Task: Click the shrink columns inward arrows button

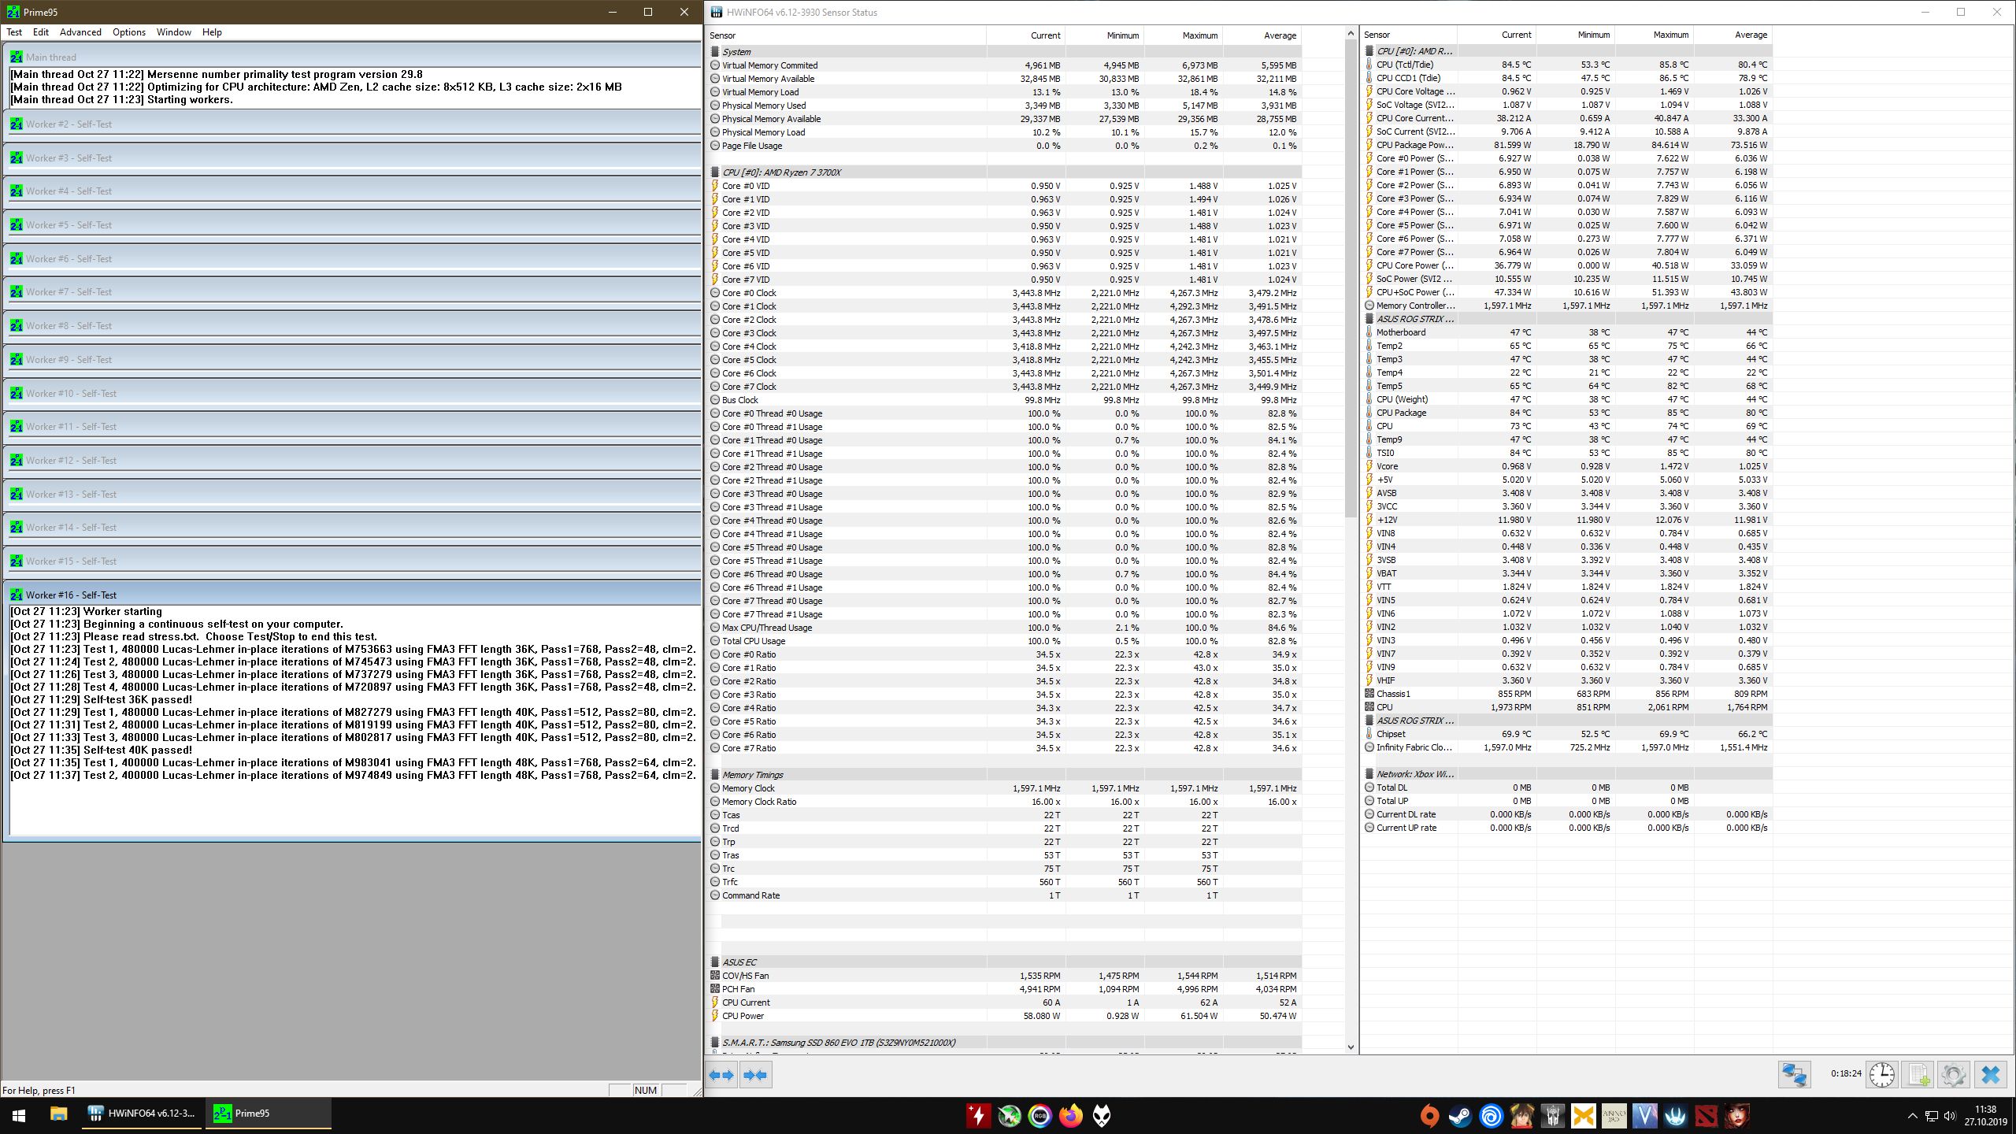Action: click(755, 1075)
